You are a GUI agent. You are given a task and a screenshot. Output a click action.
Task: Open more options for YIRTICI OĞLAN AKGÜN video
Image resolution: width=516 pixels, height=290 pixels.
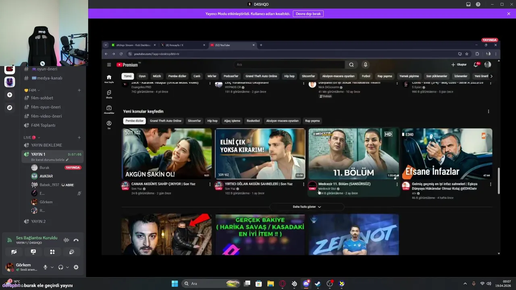pos(304,184)
